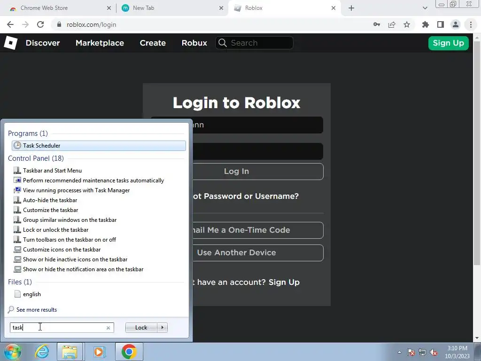Screen dimensions: 481x361
Task: Show hidden tray icons arrow
Action: click(x=399, y=352)
